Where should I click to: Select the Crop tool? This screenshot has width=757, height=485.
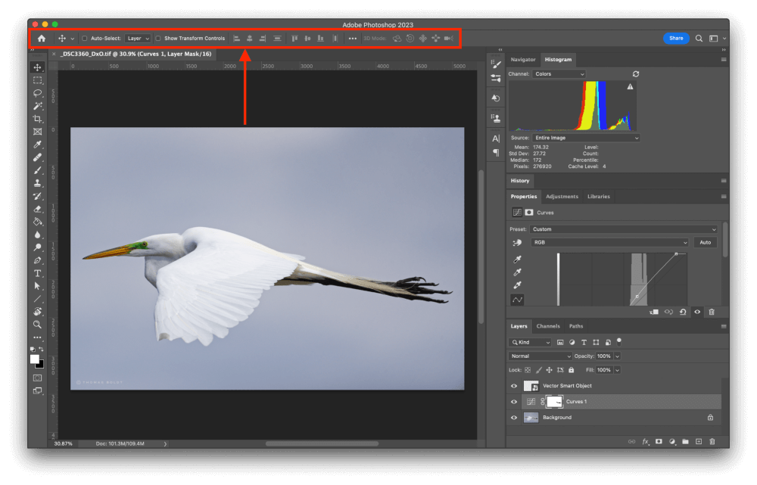pyautogui.click(x=37, y=119)
